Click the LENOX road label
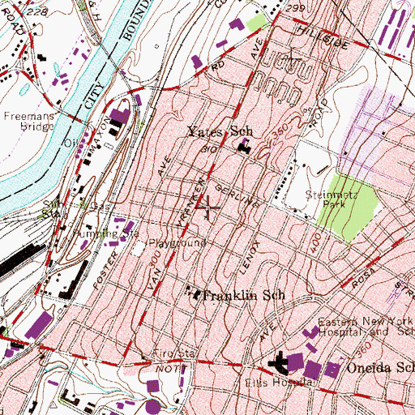The image size is (415, 415). [x=250, y=258]
